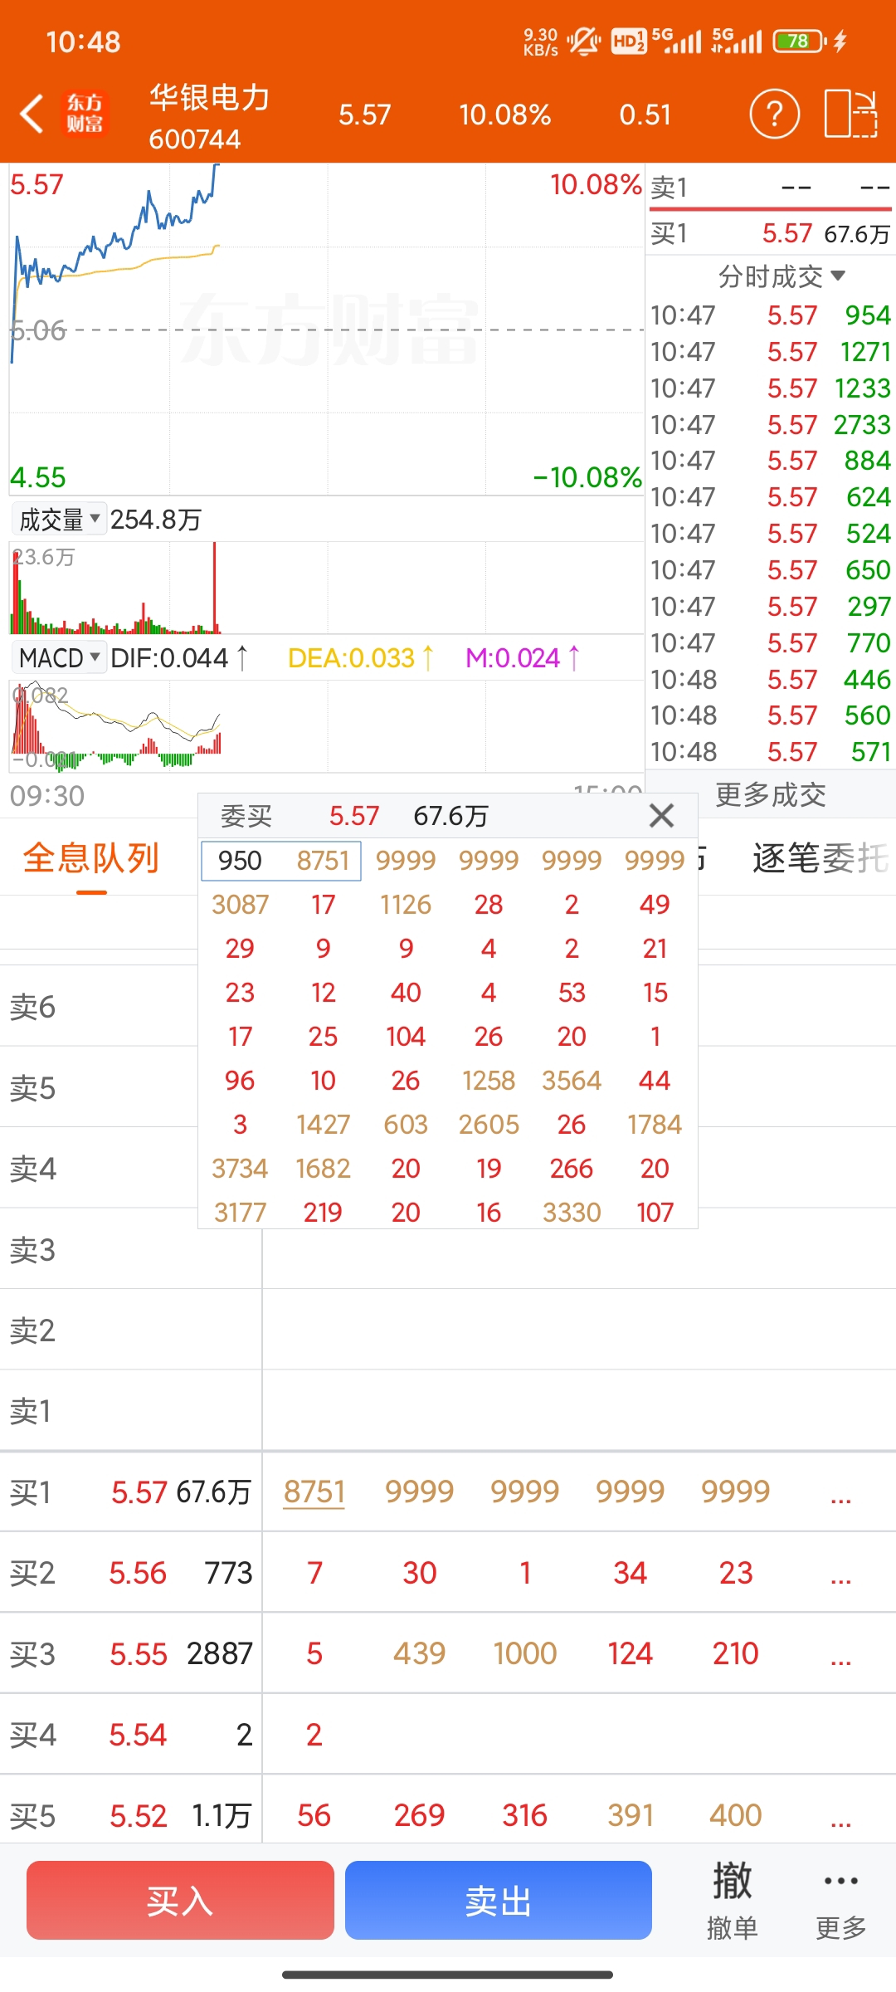Select the 卖2 row label
Screen dimensions: 896x1992
pos(32,1330)
